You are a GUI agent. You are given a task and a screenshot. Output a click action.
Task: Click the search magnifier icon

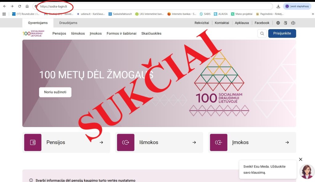[262, 33]
